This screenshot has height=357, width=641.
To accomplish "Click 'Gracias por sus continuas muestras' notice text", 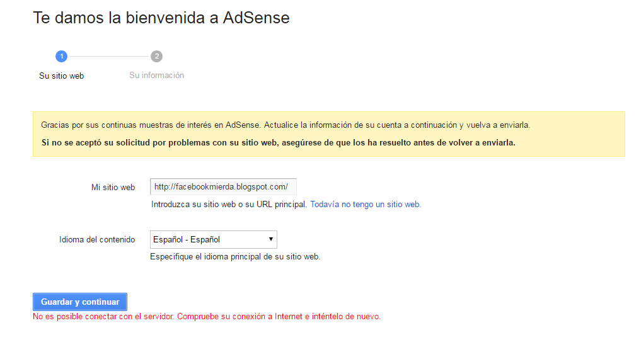I will (x=286, y=125).
